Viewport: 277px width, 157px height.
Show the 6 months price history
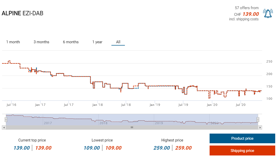point(71,42)
